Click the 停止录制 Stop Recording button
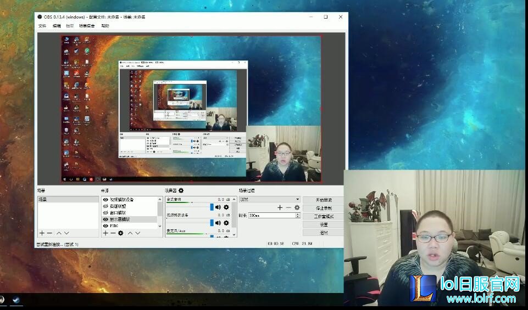 tap(324, 208)
